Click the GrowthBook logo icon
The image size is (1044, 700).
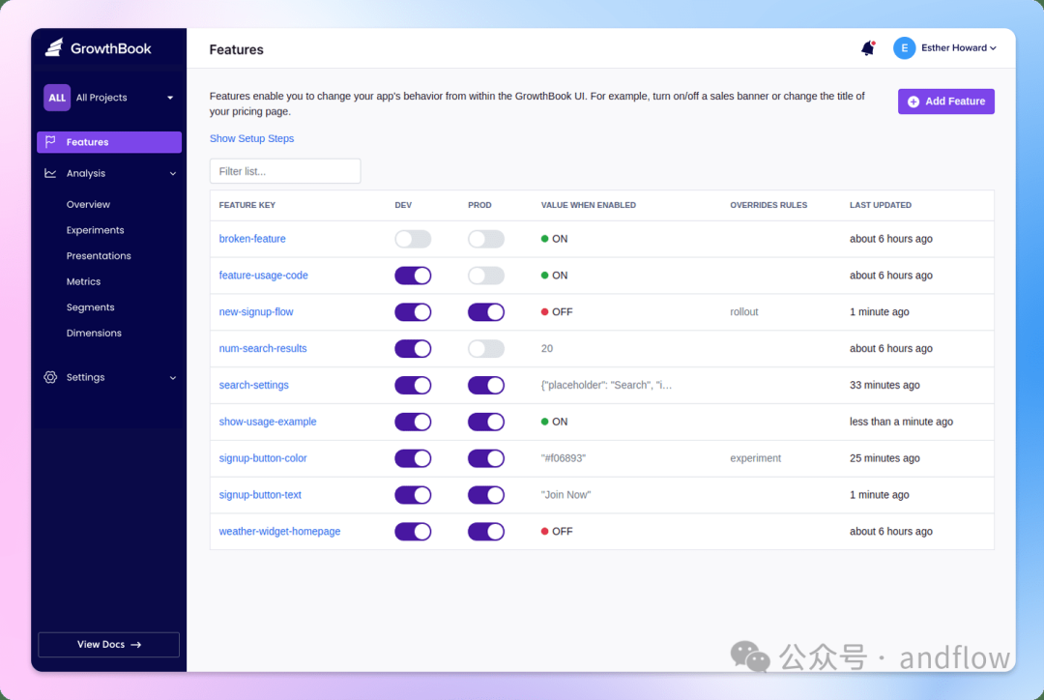(x=54, y=47)
